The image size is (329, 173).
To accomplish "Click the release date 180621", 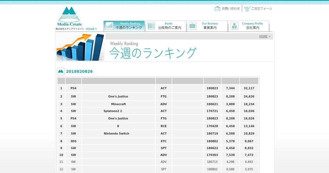I will [x=212, y=104].
